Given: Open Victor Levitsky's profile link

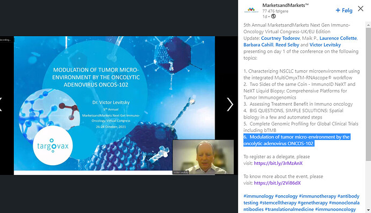Looking at the screenshot, I should [325, 45].
